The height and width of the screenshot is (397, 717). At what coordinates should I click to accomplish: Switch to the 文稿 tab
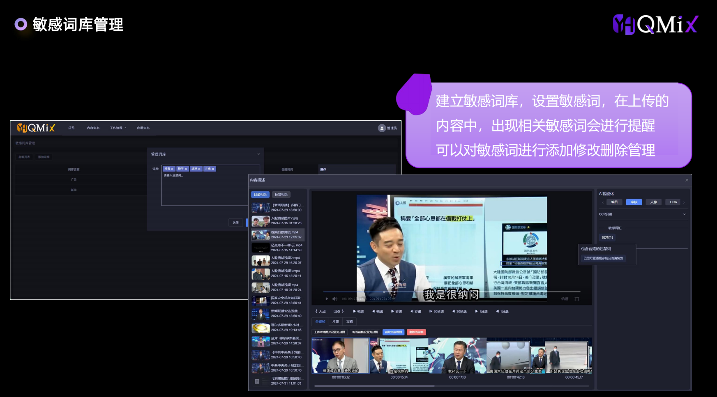[349, 321]
